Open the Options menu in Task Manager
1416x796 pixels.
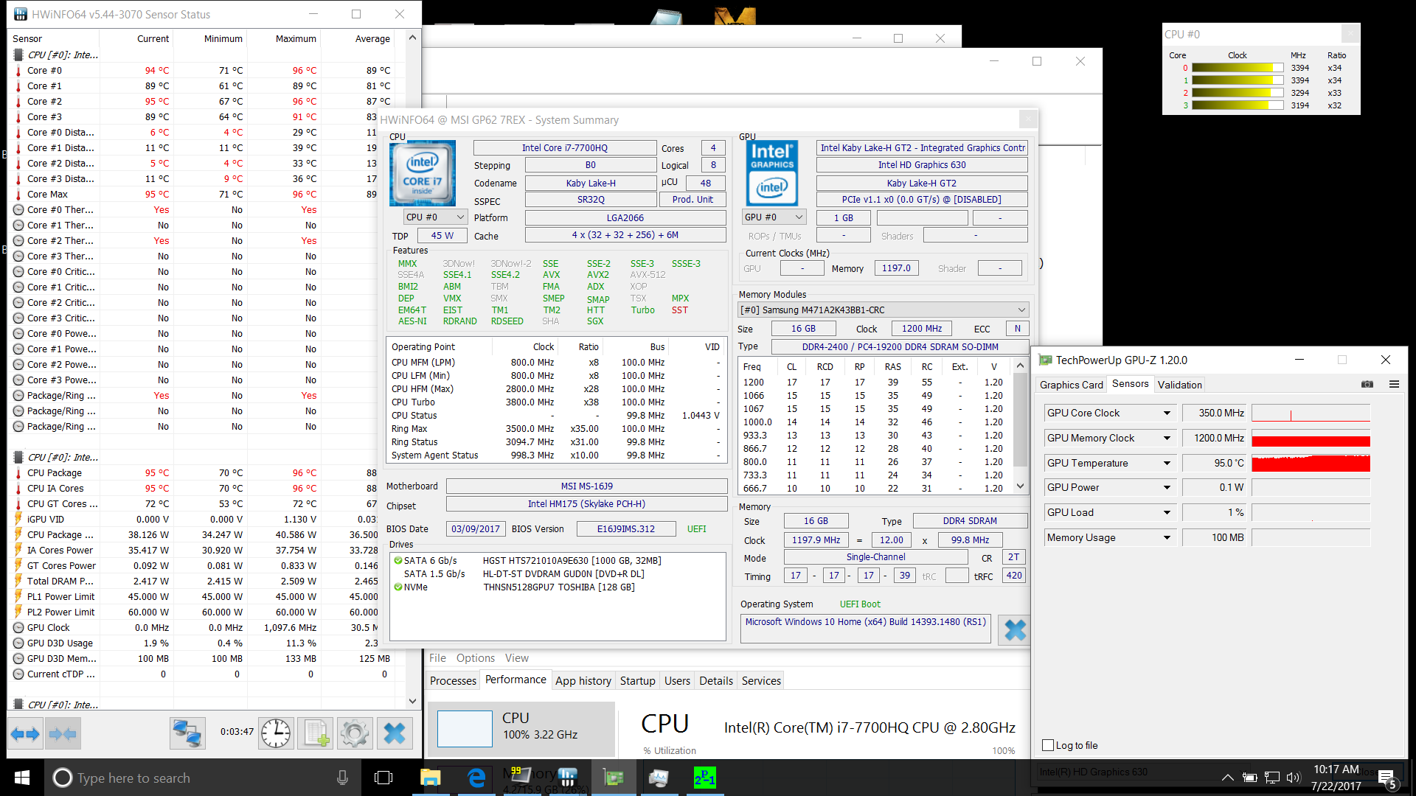pyautogui.click(x=476, y=657)
